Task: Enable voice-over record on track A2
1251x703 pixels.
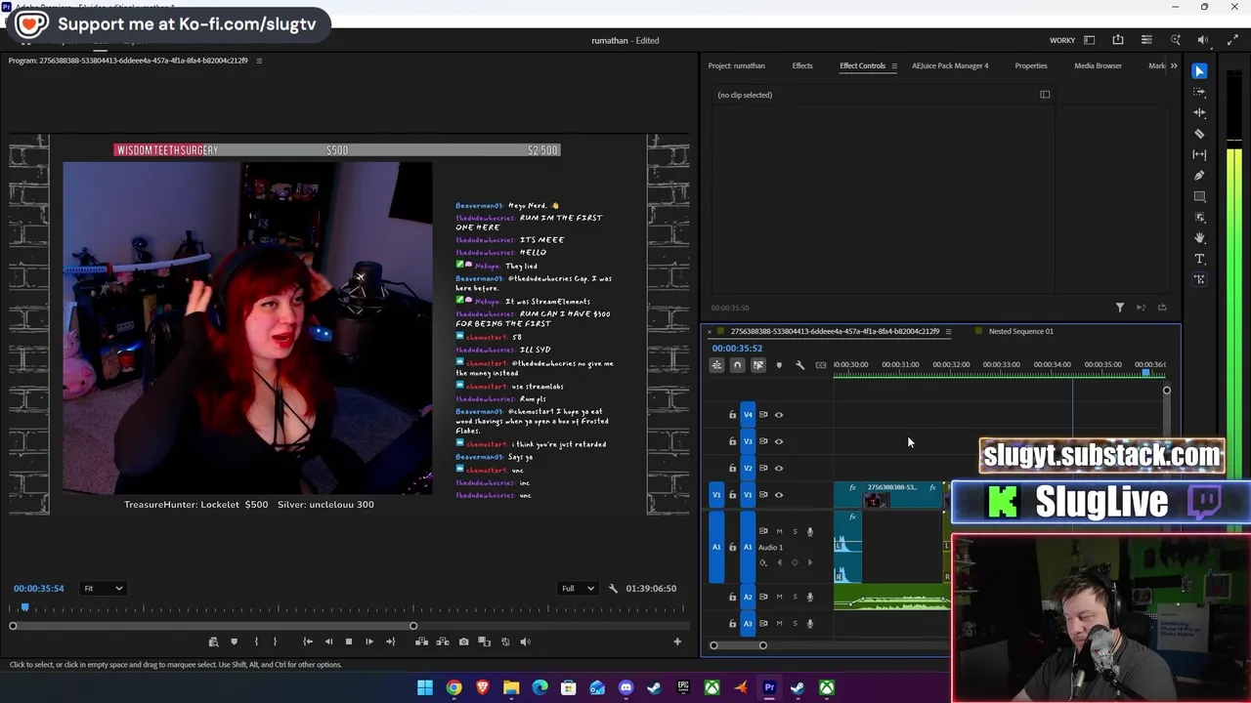Action: 809,597
